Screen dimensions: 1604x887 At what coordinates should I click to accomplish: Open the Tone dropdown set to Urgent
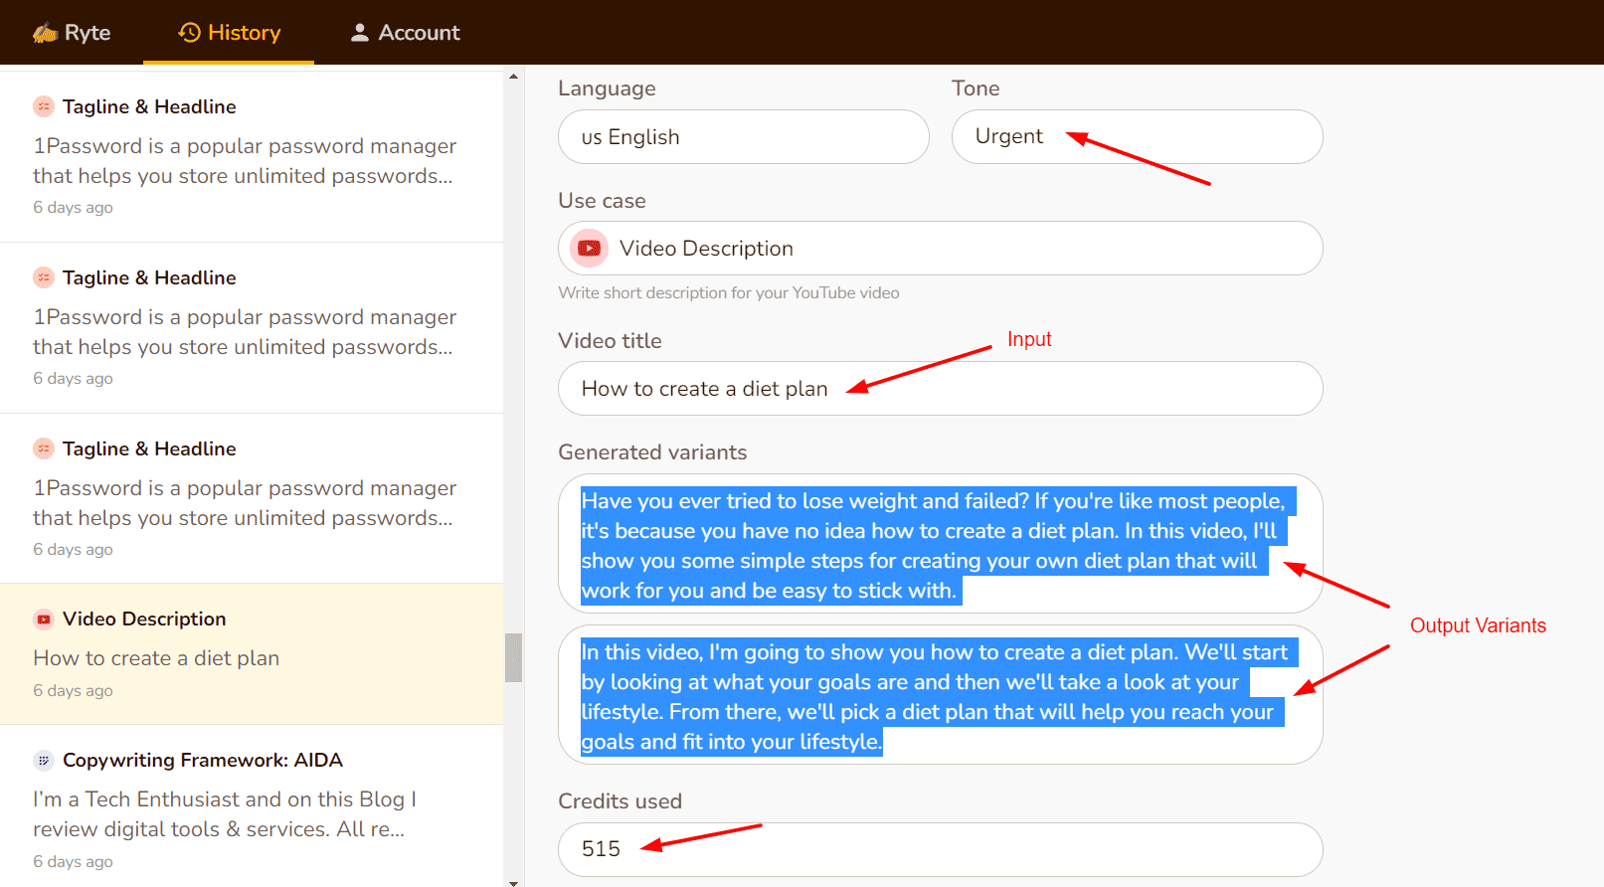click(x=1136, y=137)
